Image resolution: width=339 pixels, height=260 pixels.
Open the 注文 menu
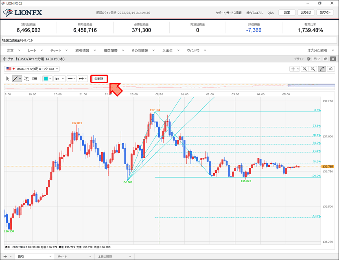point(13,50)
